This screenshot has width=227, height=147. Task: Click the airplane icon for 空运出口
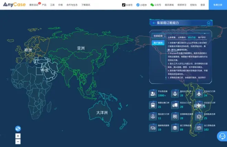[199, 94]
